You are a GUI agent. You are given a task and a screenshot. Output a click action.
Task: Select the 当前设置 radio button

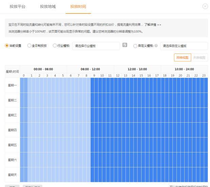[x=7, y=45]
